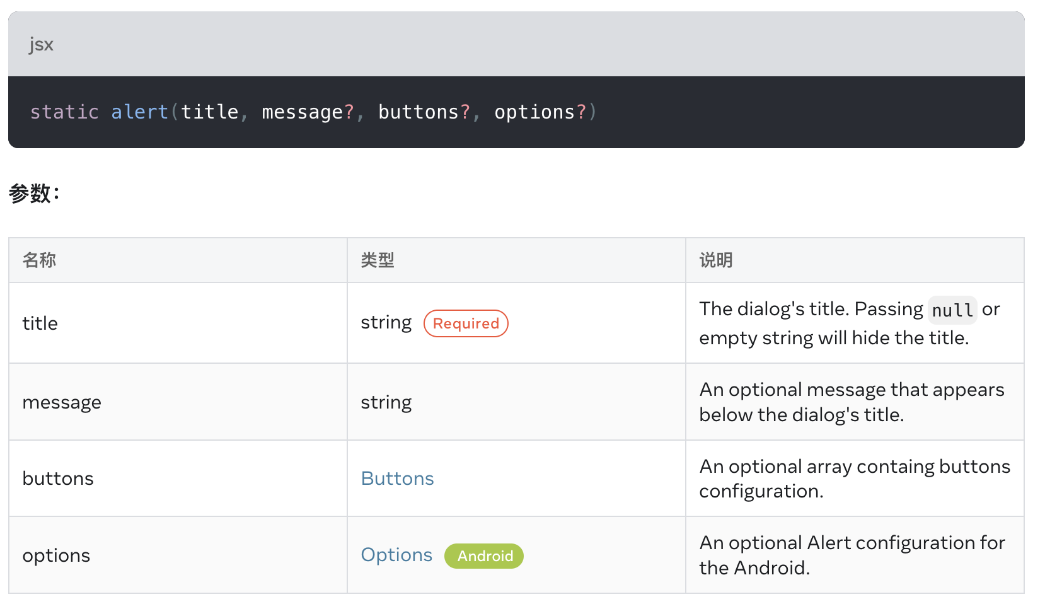
Task: Click the green Android platform badge
Action: coord(484,556)
